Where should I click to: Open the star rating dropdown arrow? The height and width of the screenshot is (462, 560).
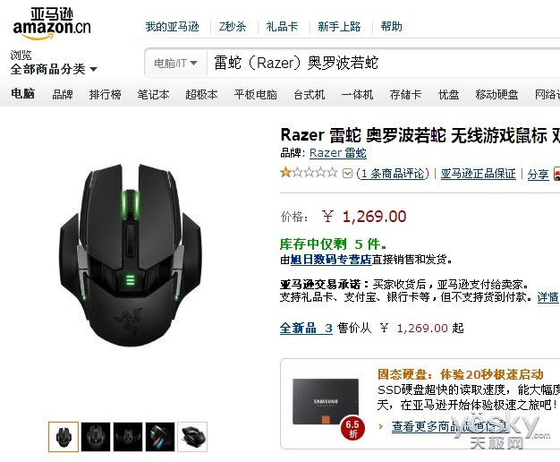(x=347, y=174)
